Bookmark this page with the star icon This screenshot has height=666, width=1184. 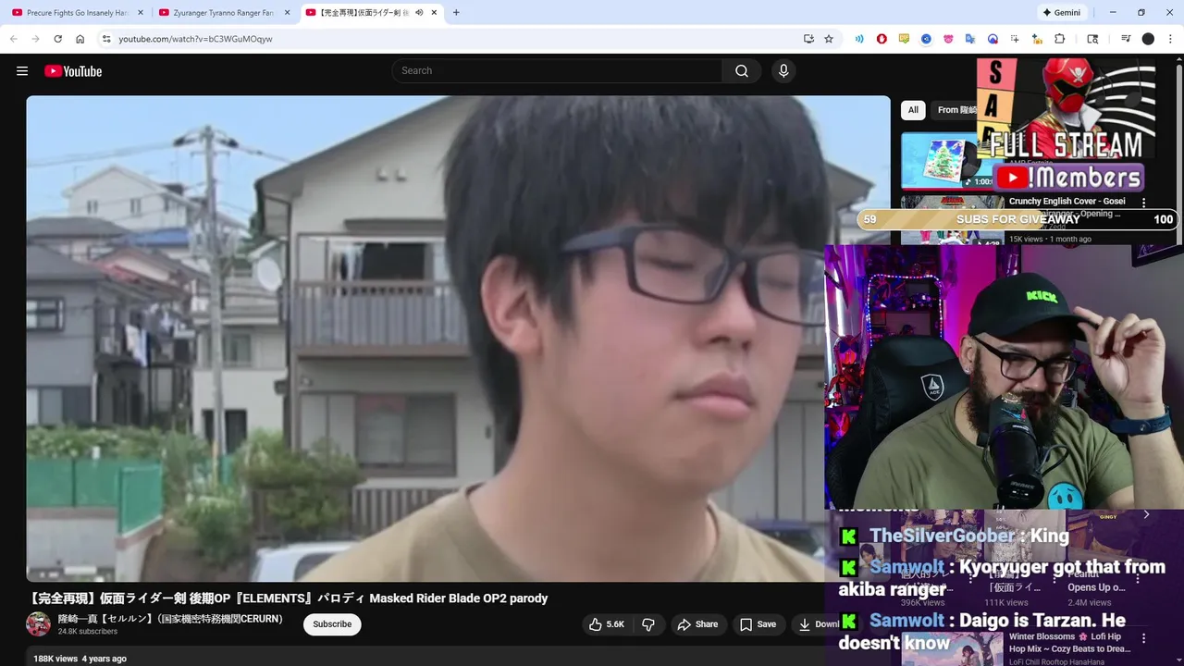click(x=829, y=39)
